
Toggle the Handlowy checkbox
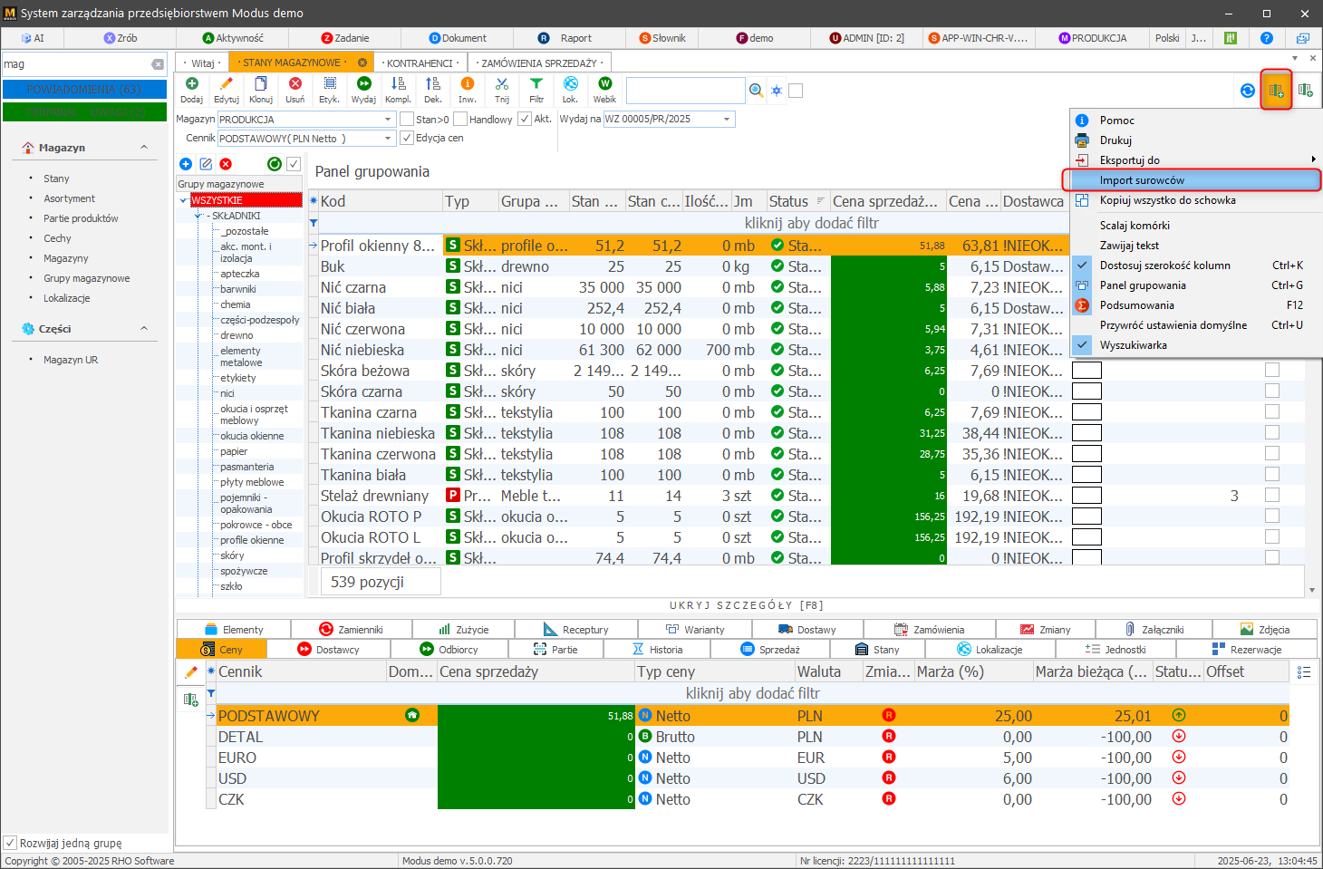point(460,120)
